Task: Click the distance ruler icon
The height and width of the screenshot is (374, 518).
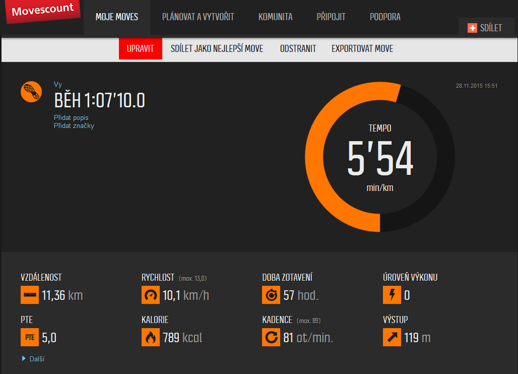Action: point(30,295)
